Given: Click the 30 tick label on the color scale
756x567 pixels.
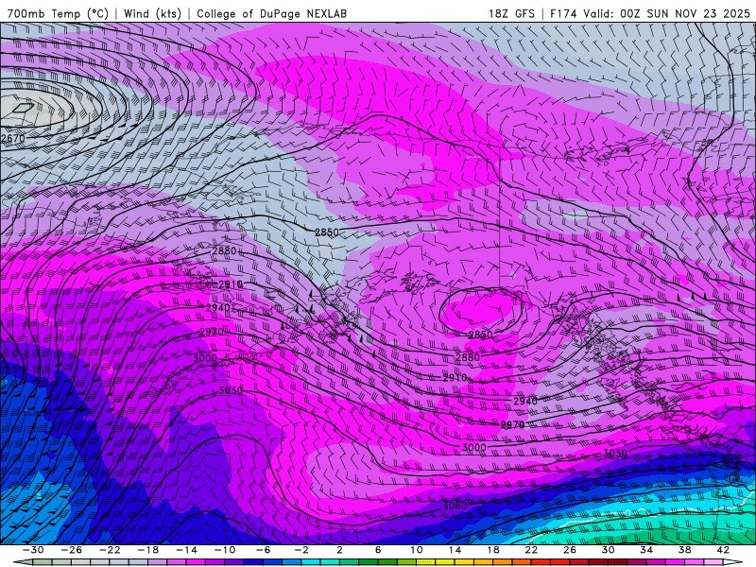Looking at the screenshot, I should [x=608, y=550].
